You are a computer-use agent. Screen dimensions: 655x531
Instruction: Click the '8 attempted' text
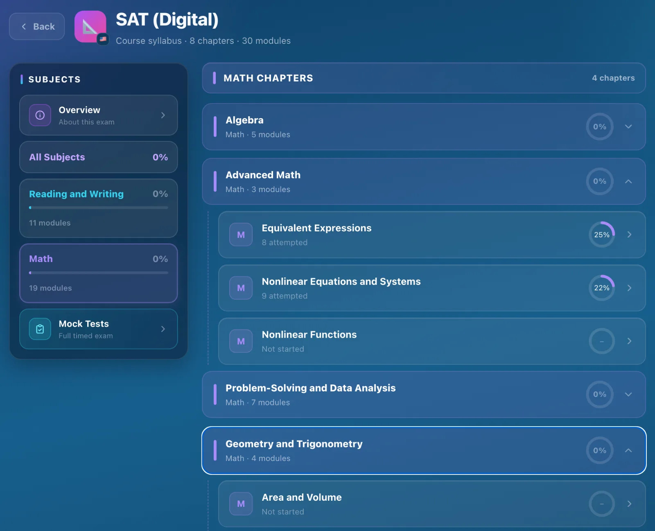pyautogui.click(x=285, y=243)
